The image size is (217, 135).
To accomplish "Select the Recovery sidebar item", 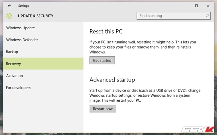I will point(14,64).
